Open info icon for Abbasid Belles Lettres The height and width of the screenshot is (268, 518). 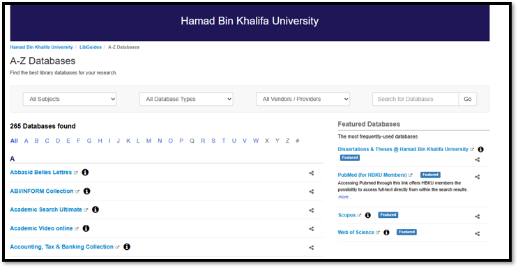point(85,173)
